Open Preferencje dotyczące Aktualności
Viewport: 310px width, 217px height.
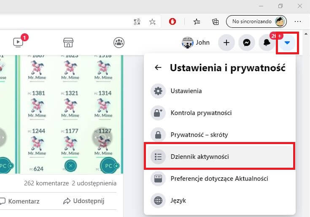tap(220, 179)
